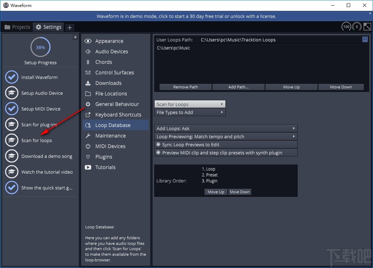
Task: Dismiss the demo mode banner
Action: pos(370,14)
